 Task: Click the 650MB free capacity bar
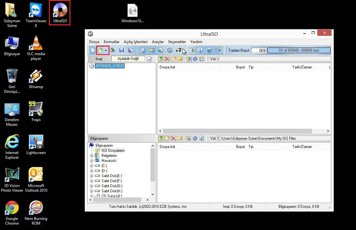click(299, 50)
